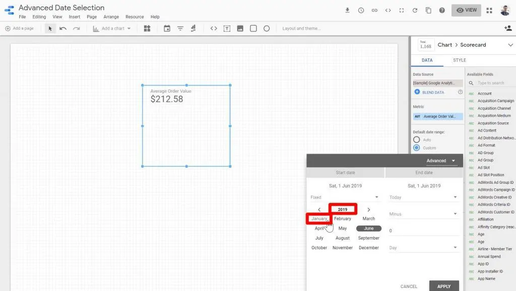Pick January in the month picker

click(x=319, y=219)
